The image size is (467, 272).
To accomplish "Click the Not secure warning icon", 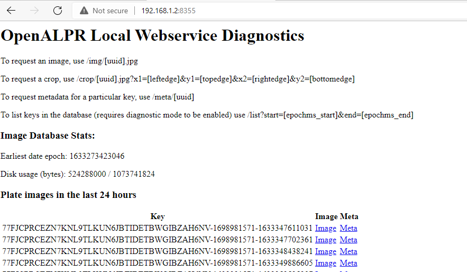I will tap(84, 11).
